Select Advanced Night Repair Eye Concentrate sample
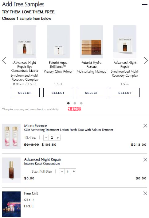149x218 pixels. 25,93
